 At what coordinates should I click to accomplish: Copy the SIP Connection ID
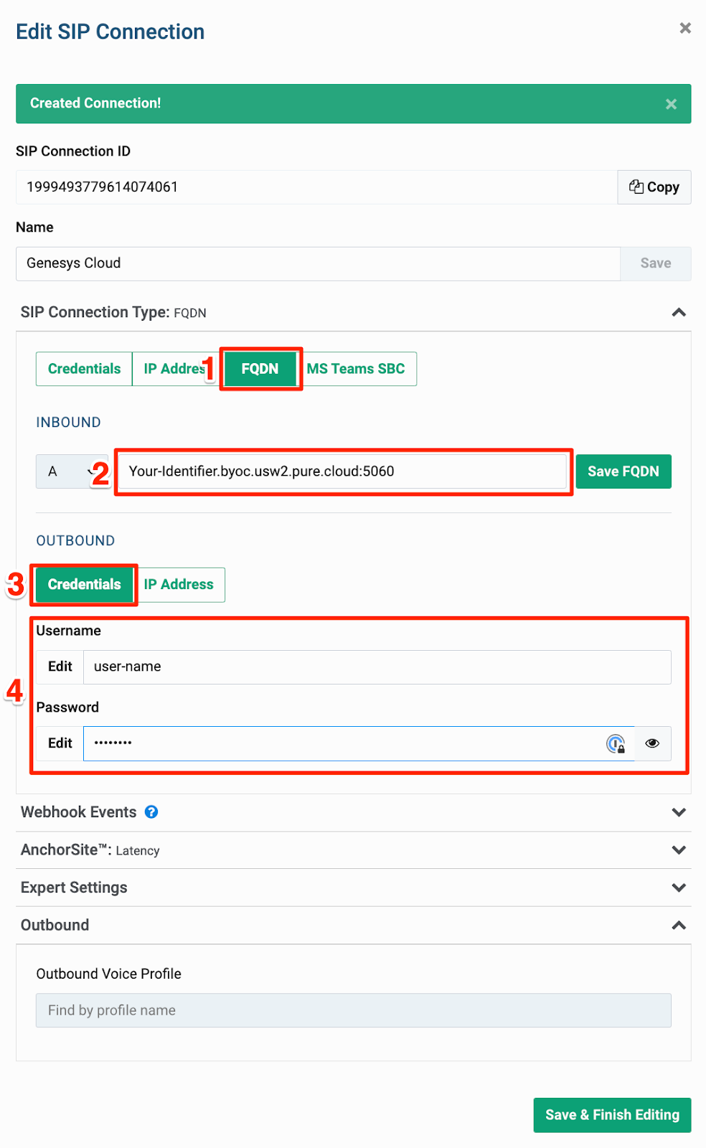(x=653, y=187)
